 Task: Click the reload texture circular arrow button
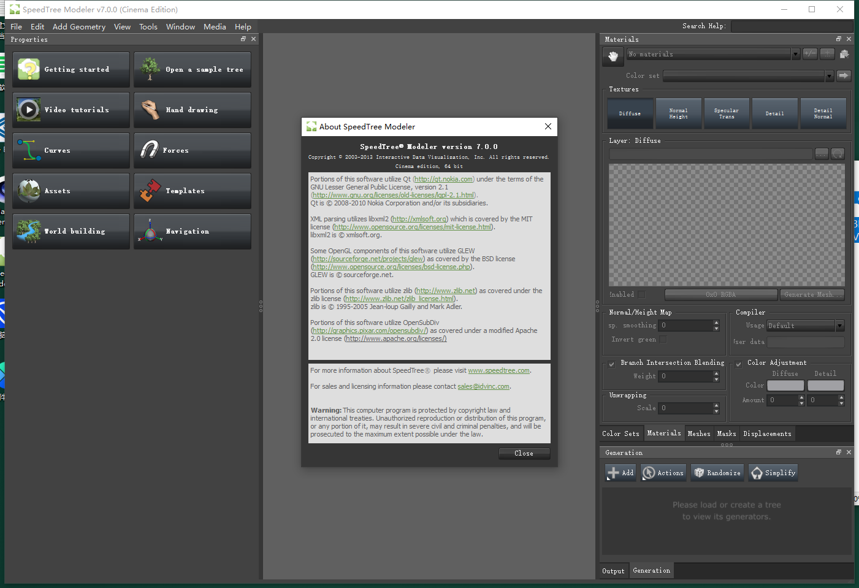pos(838,154)
